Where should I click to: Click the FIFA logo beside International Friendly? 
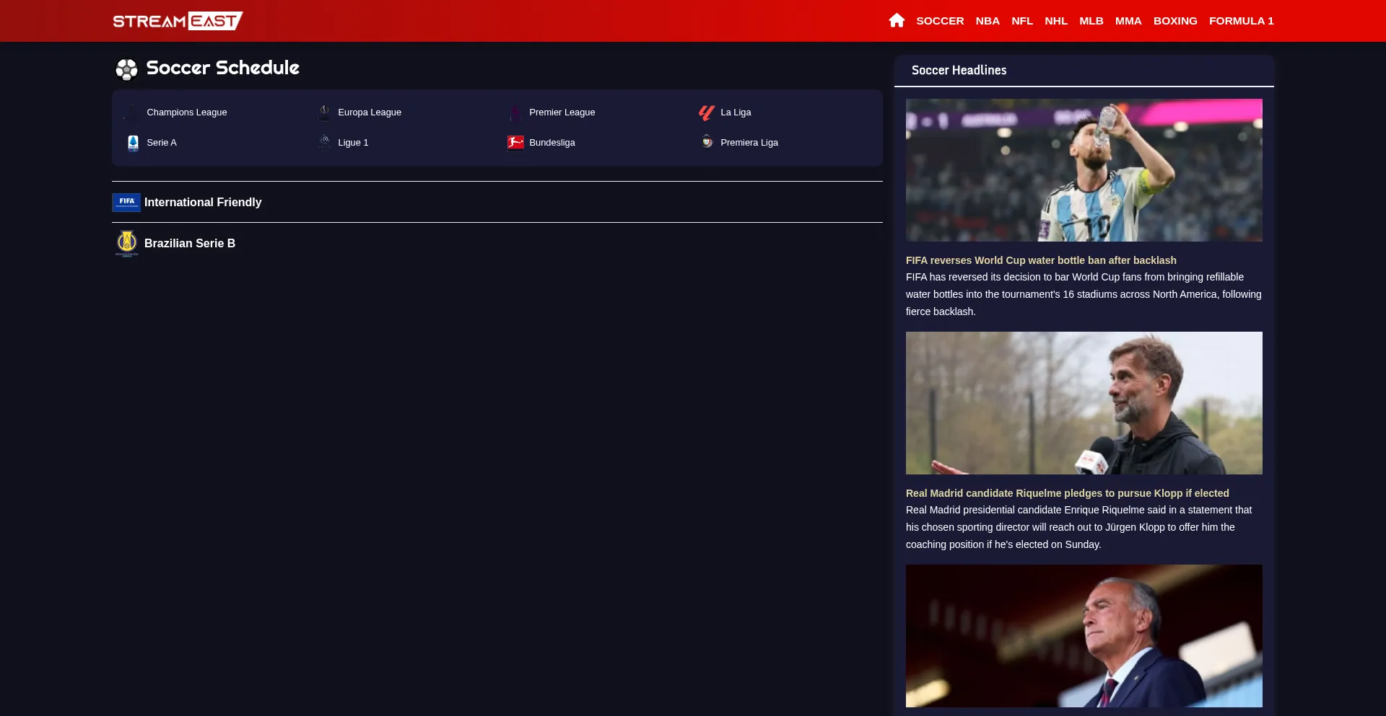pyautogui.click(x=126, y=203)
